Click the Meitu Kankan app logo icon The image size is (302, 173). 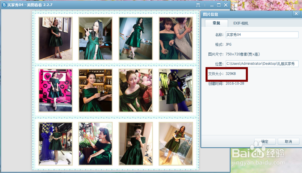(x=4, y=5)
